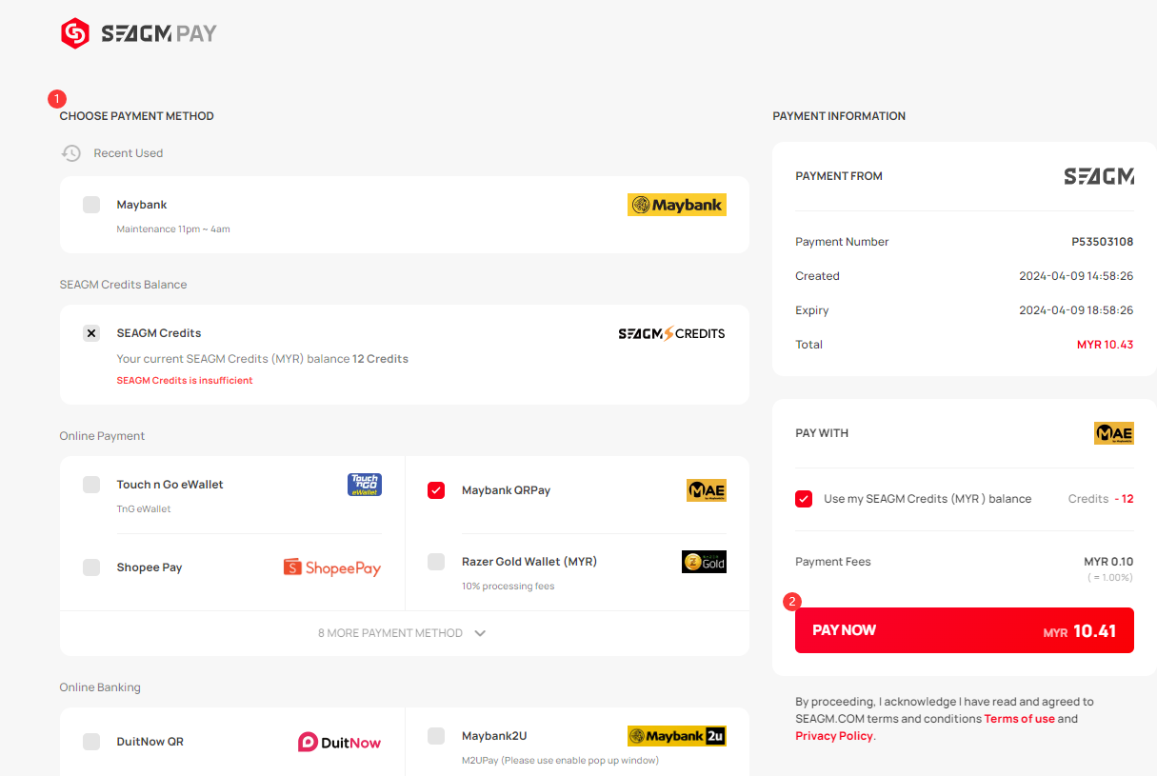Click the SEAGM Credits is insufficient warning
The width and height of the screenshot is (1157, 776).
[x=185, y=381]
